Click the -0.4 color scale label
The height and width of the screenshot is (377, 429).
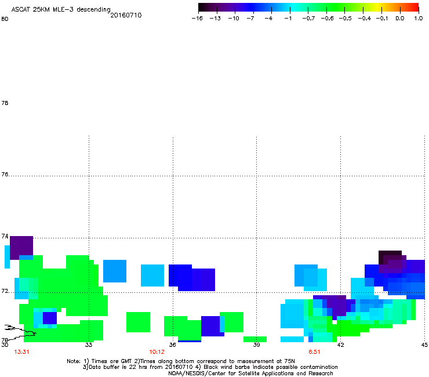pyautogui.click(x=365, y=19)
